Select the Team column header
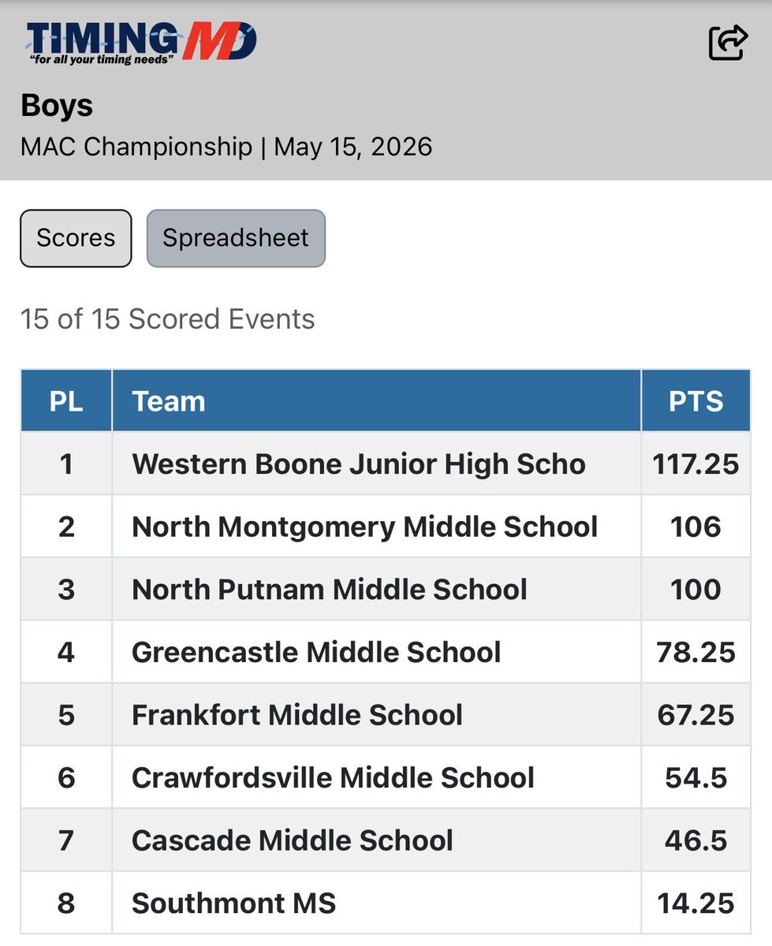 tap(377, 400)
